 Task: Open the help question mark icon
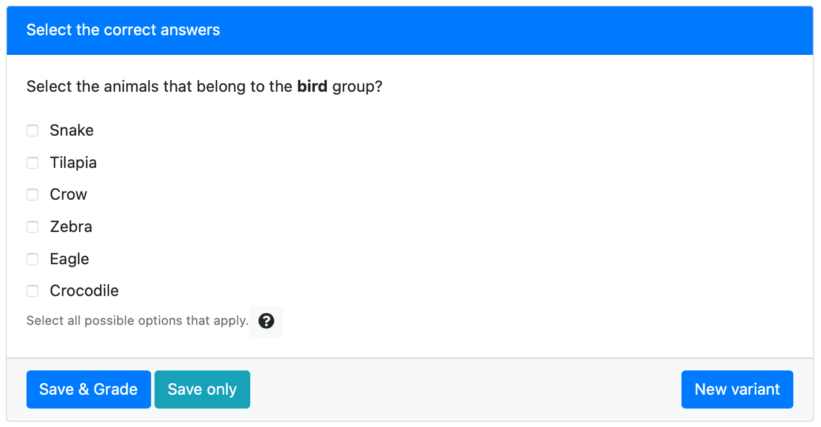[x=266, y=321]
